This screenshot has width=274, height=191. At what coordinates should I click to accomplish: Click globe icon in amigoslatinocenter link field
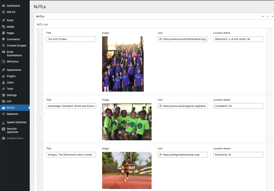161,155
